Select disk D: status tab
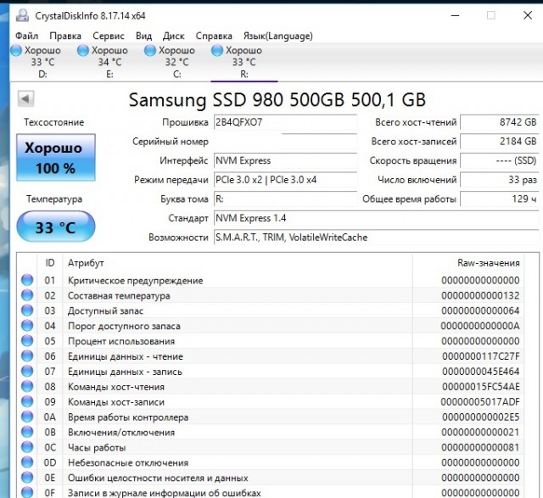 click(x=42, y=62)
